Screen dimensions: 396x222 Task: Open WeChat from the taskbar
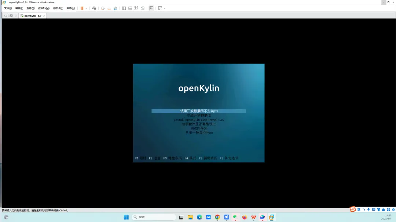pos(235,217)
